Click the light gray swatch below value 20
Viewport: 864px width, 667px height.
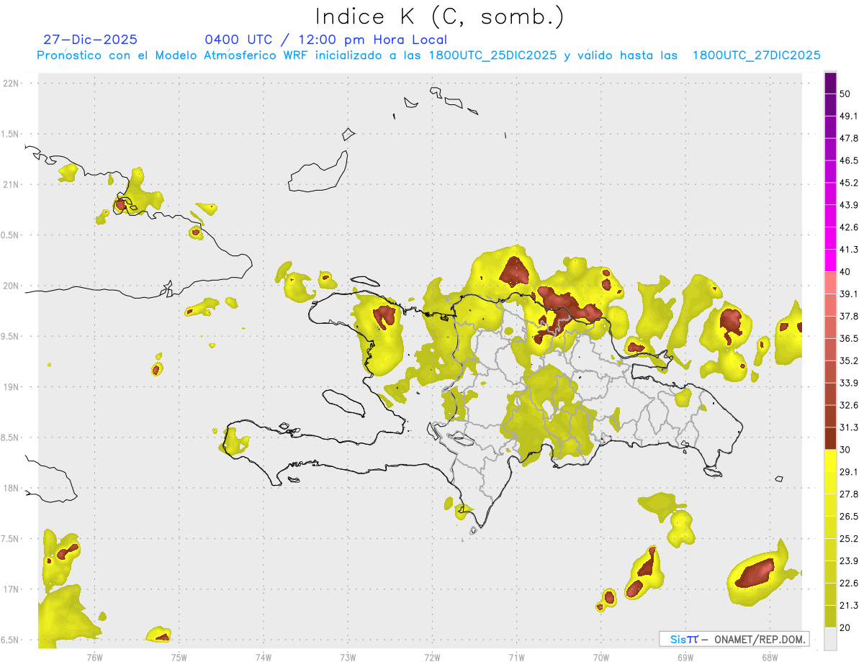pos(831,639)
